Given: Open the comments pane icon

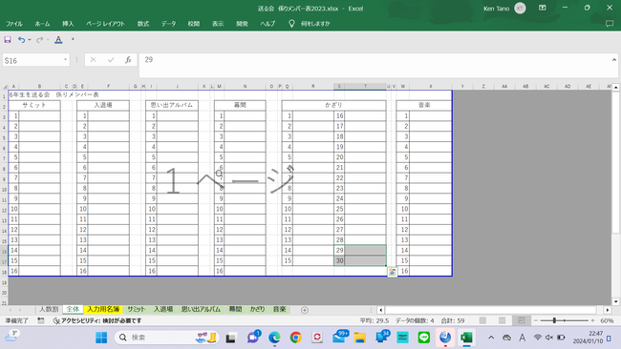Looking at the screenshot, I should (x=610, y=24).
